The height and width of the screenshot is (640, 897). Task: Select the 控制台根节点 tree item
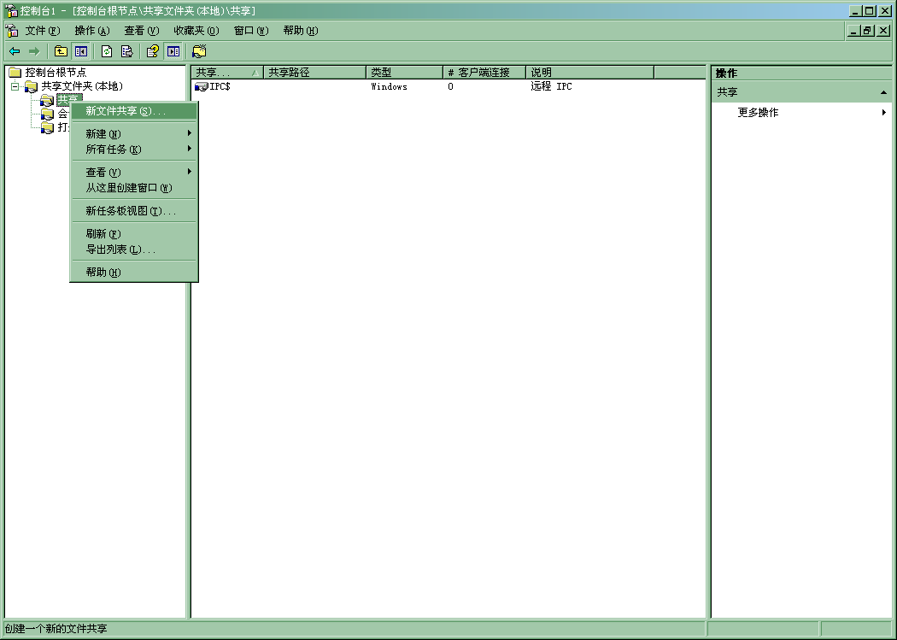pyautogui.click(x=56, y=72)
